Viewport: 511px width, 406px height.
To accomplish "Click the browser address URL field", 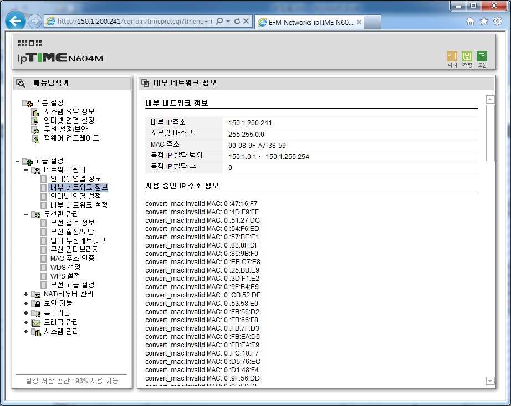I will tap(135, 22).
